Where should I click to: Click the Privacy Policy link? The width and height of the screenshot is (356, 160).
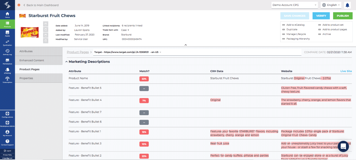coord(8,154)
